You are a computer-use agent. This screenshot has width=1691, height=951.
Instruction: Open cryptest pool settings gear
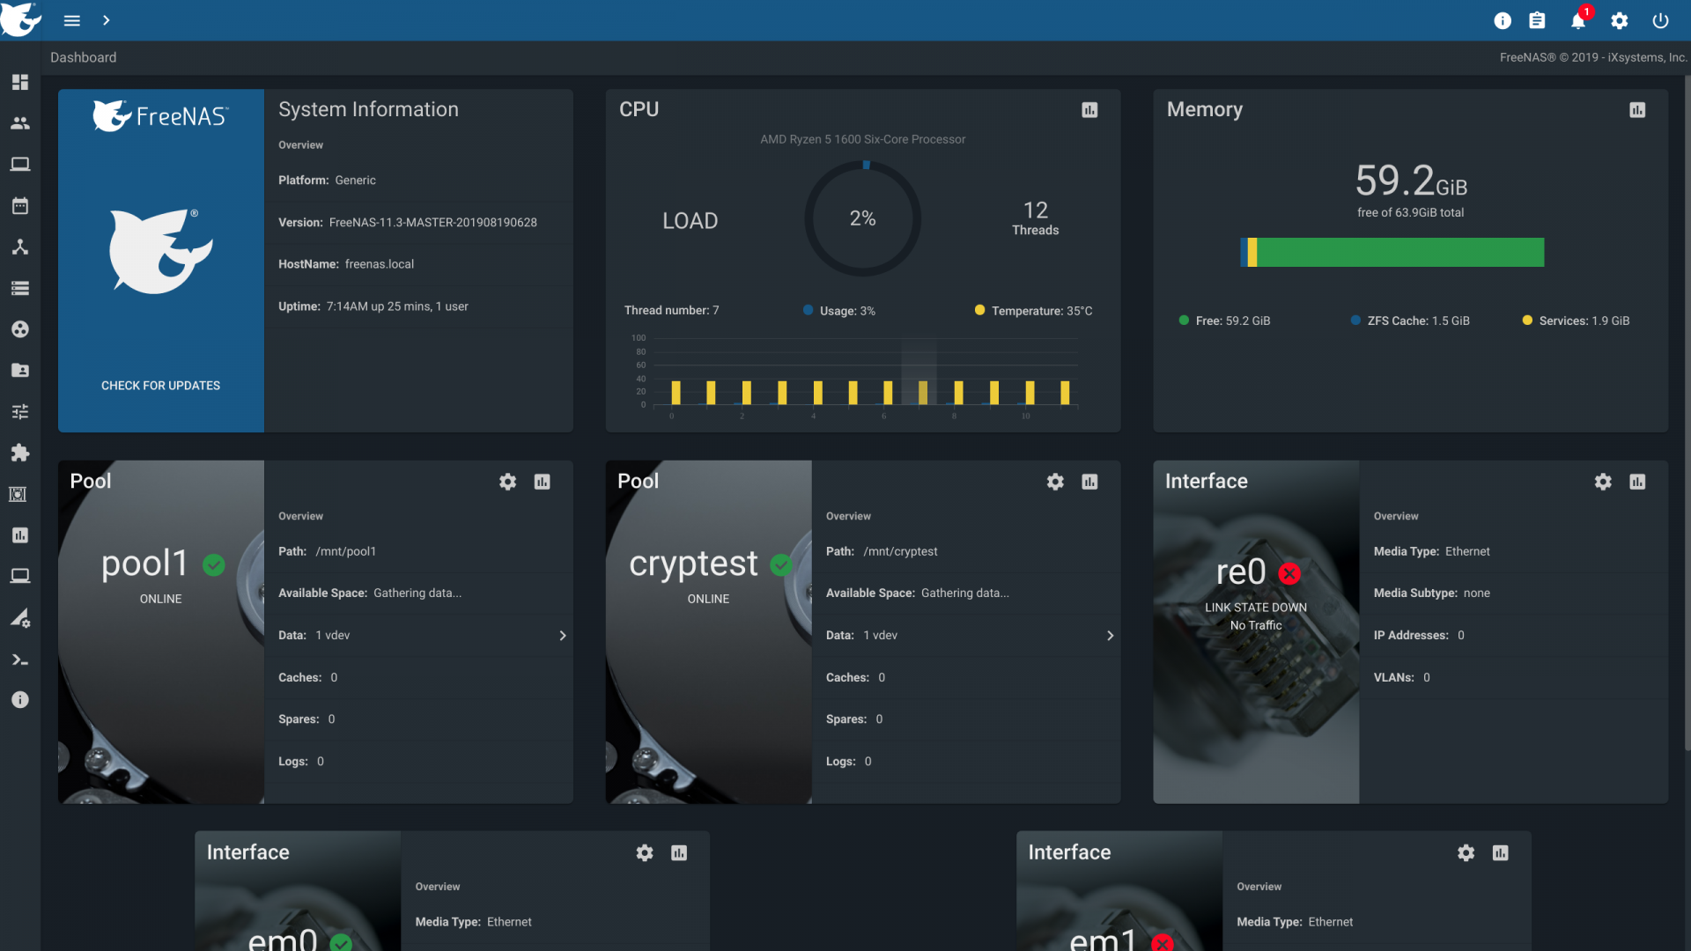1055,482
